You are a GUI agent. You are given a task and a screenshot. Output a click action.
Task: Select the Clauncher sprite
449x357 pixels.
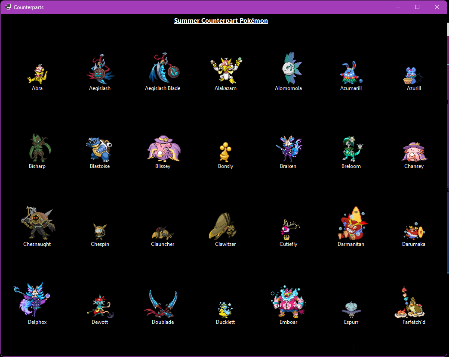pos(163,233)
